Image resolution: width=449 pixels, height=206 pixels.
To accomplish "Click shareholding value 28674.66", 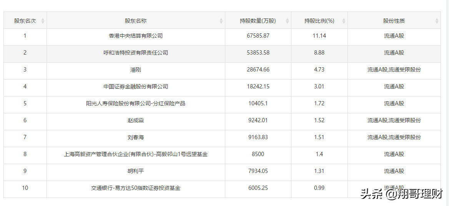I will tap(258, 70).
